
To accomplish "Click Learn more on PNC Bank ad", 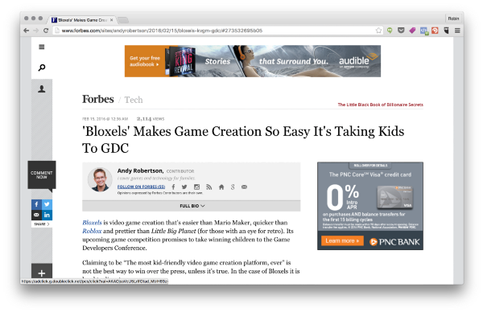I will point(342,240).
